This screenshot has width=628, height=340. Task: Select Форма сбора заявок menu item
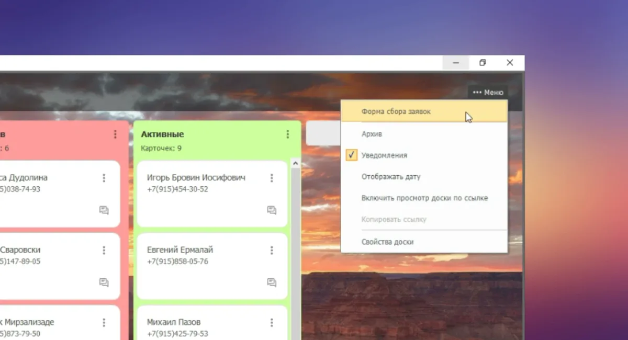coord(396,111)
